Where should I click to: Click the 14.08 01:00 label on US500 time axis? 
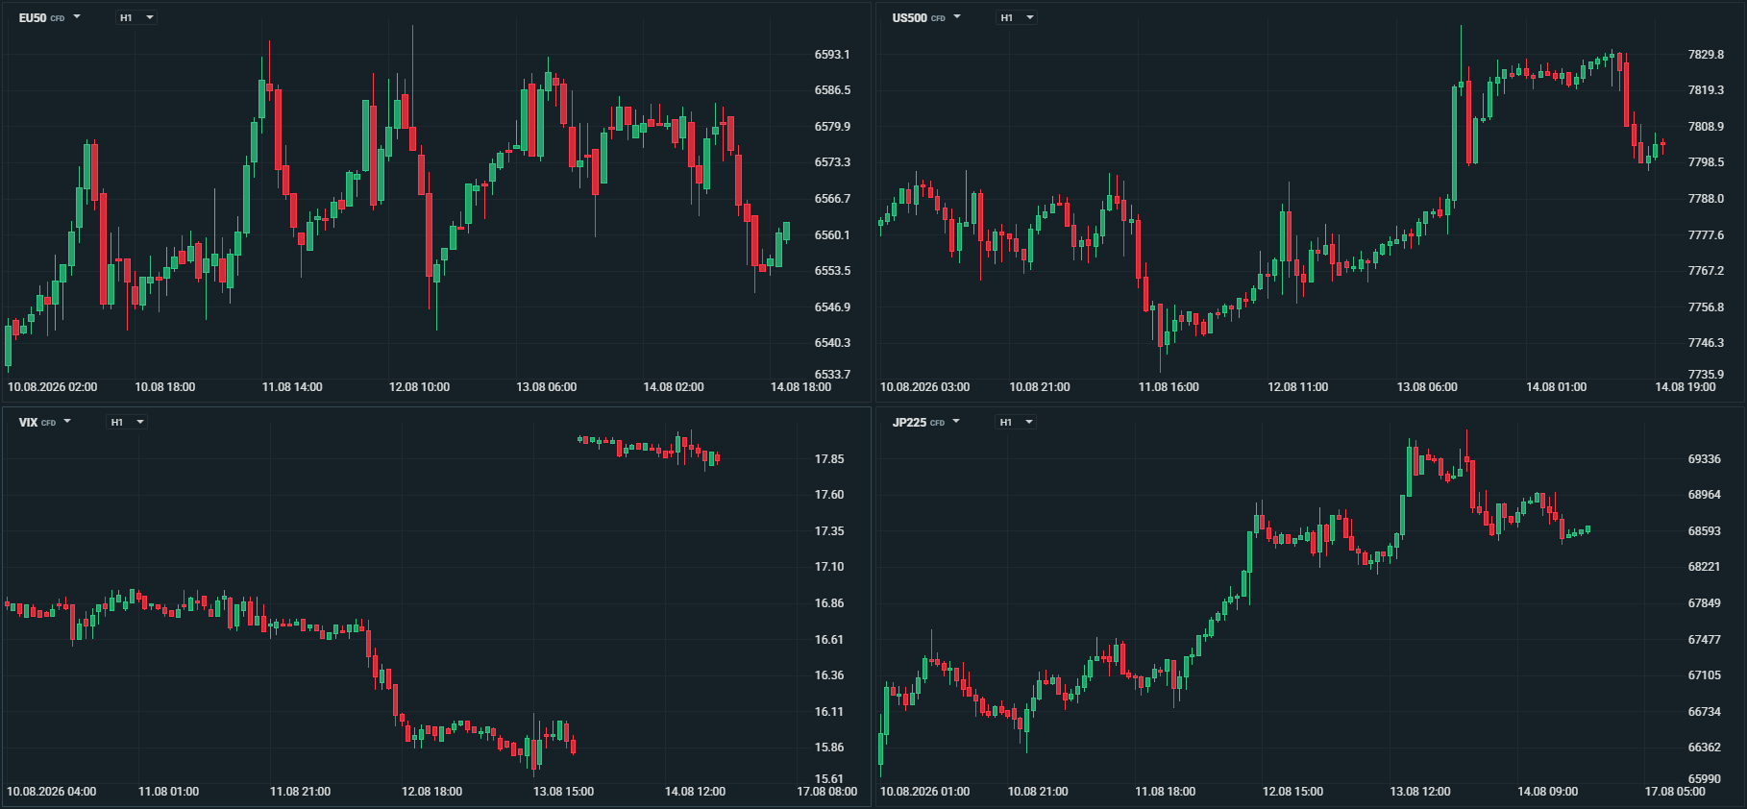click(1556, 387)
